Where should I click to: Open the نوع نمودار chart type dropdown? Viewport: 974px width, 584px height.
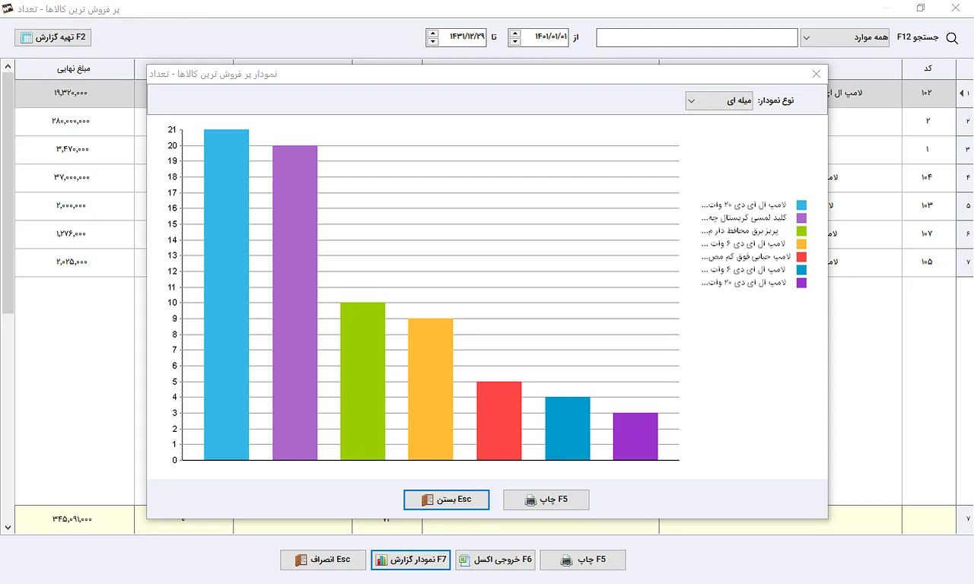tap(720, 100)
